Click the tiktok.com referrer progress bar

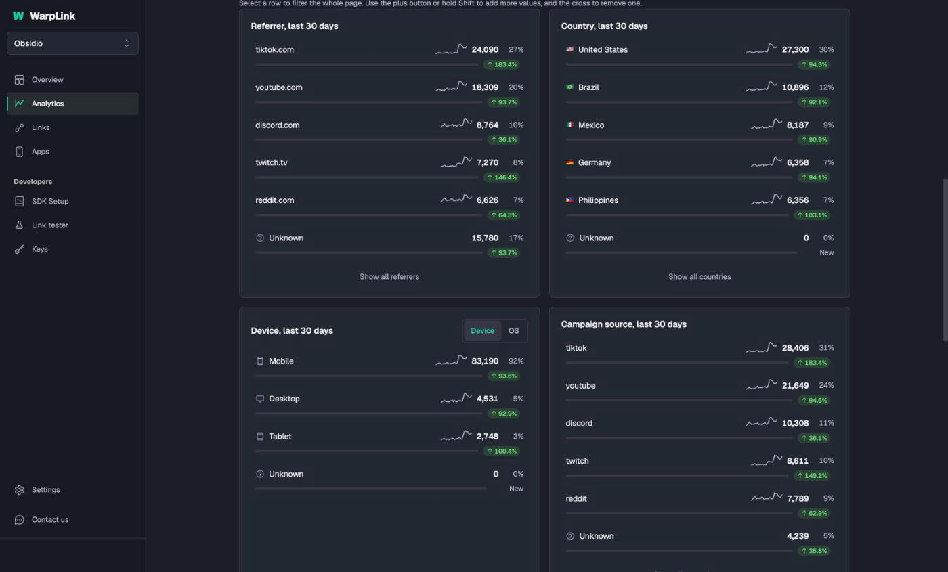tap(367, 65)
